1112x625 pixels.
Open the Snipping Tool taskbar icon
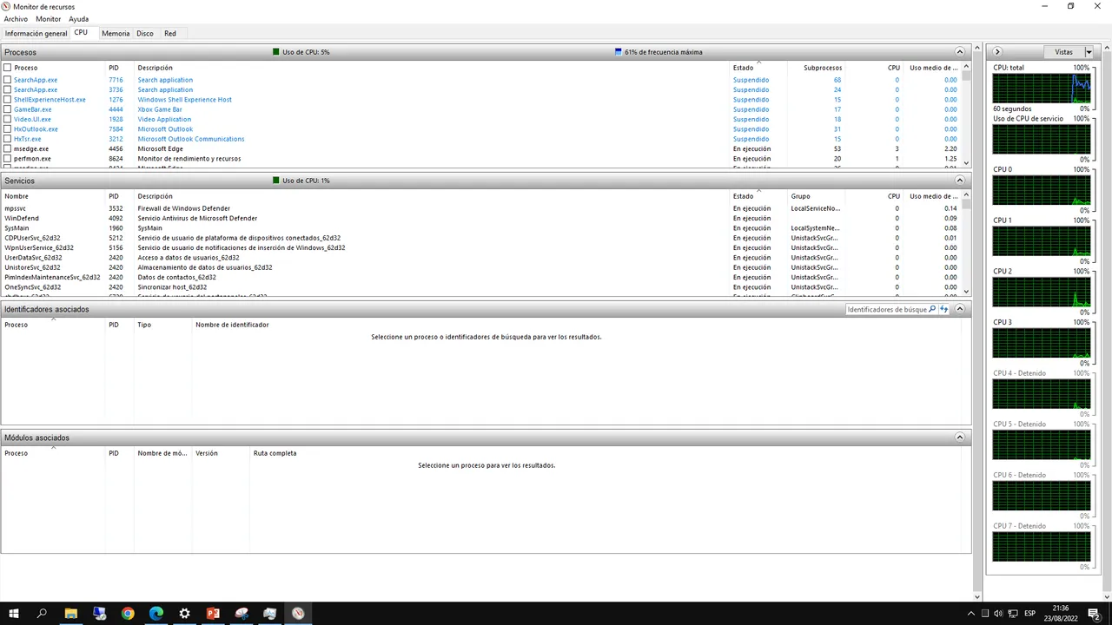click(x=242, y=613)
